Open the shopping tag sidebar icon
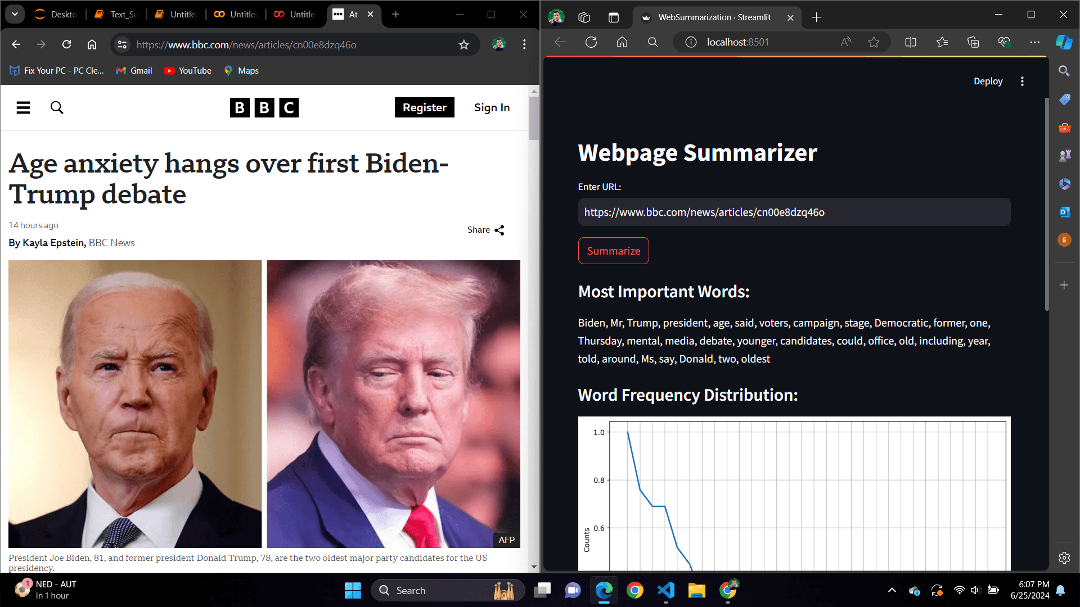The width and height of the screenshot is (1080, 607). pos(1064,99)
